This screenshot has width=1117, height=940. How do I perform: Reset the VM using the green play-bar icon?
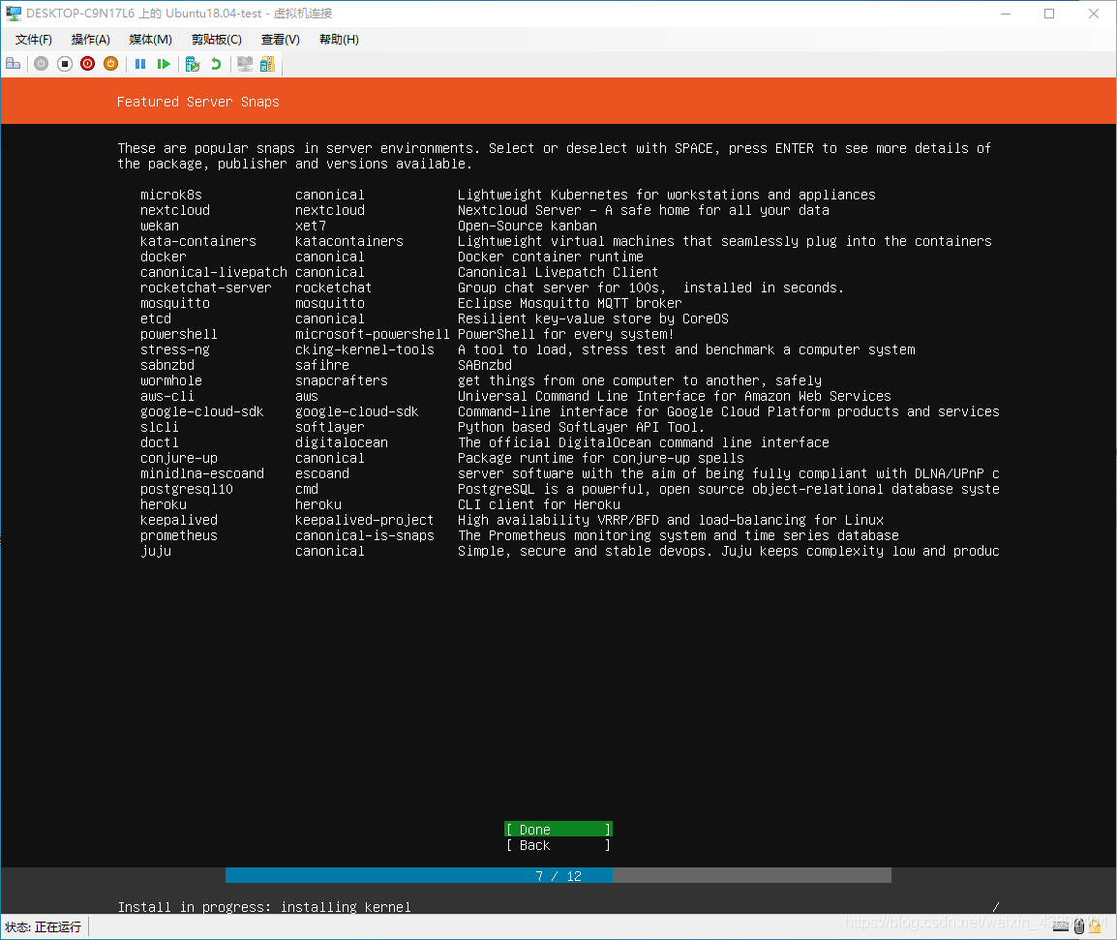point(164,64)
